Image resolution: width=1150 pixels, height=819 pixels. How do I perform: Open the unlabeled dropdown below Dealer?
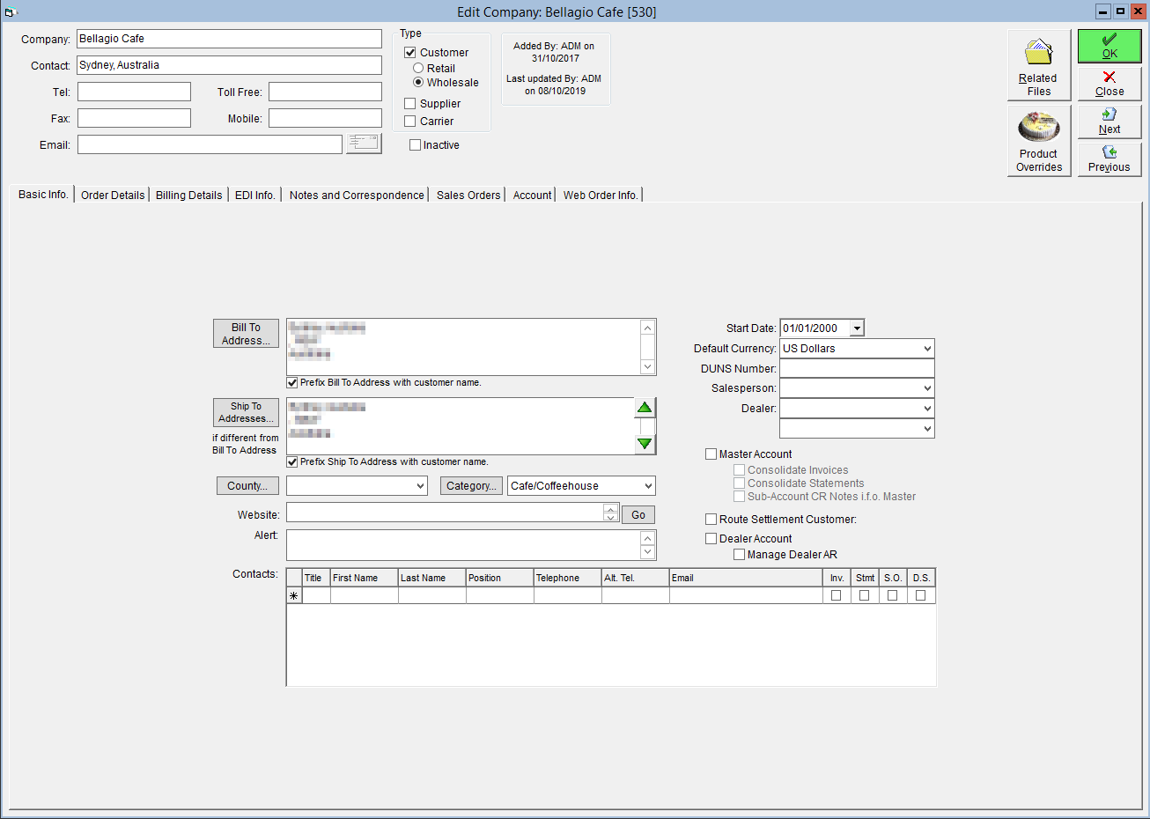tap(927, 429)
